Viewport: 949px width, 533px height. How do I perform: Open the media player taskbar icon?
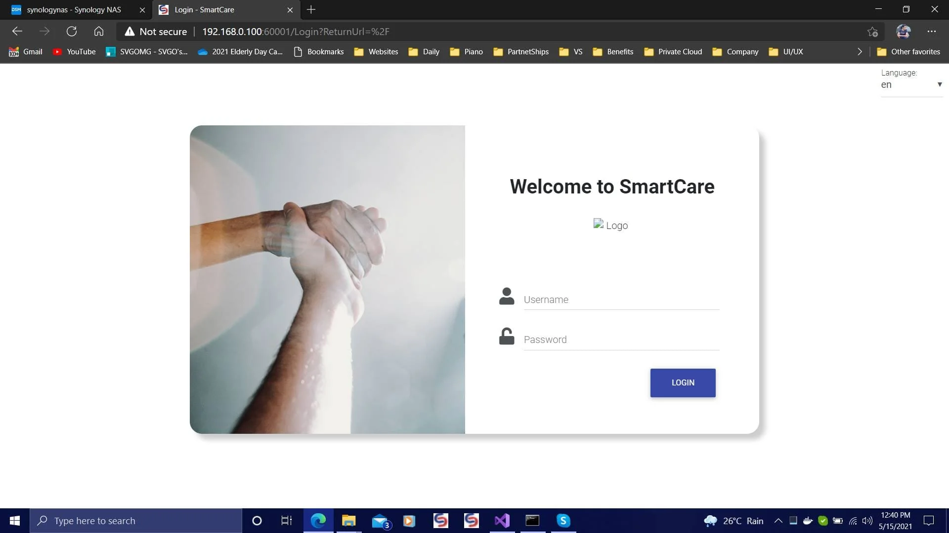pos(409,521)
